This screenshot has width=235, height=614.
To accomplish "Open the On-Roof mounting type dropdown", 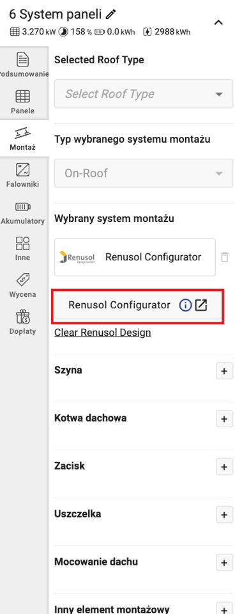I will [x=144, y=173].
